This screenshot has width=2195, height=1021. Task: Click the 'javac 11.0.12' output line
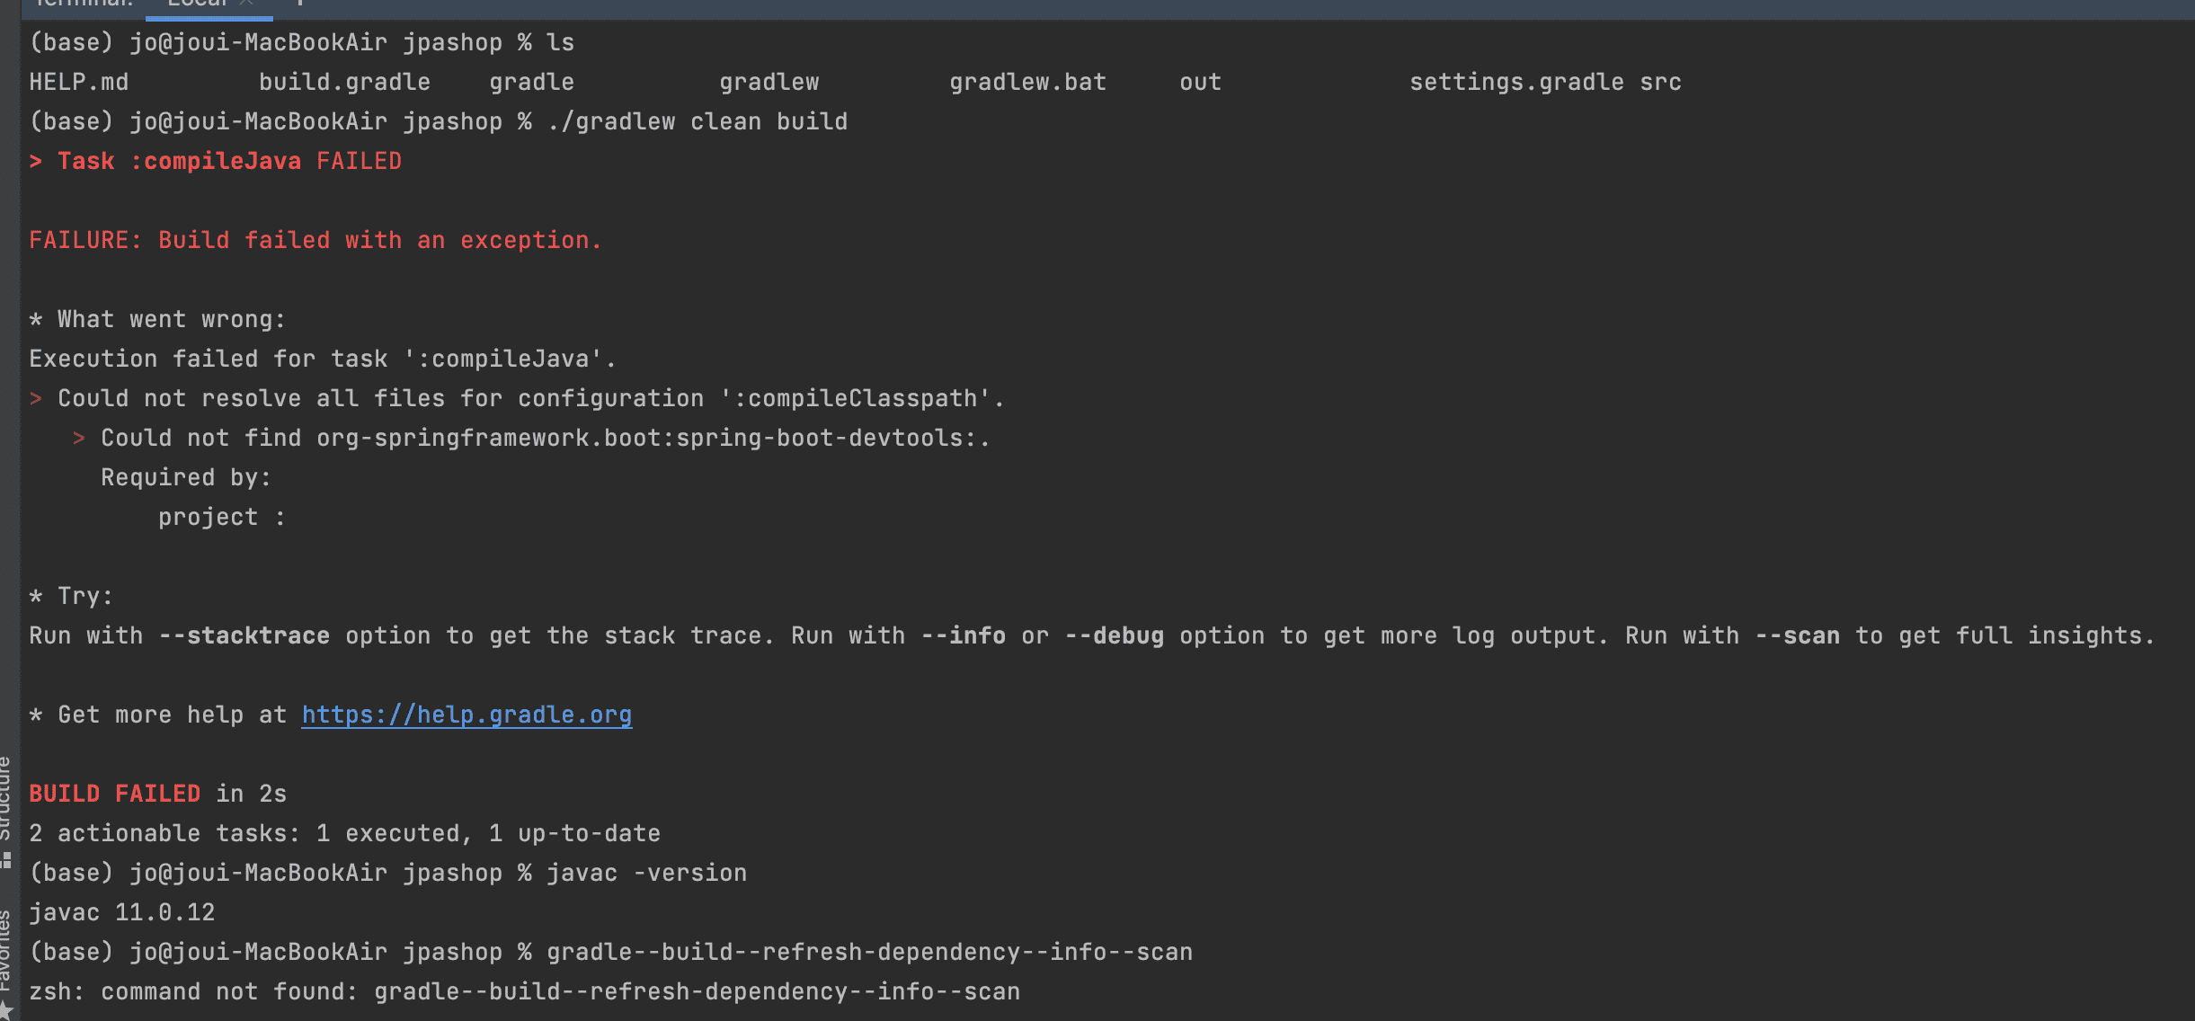pyautogui.click(x=122, y=912)
